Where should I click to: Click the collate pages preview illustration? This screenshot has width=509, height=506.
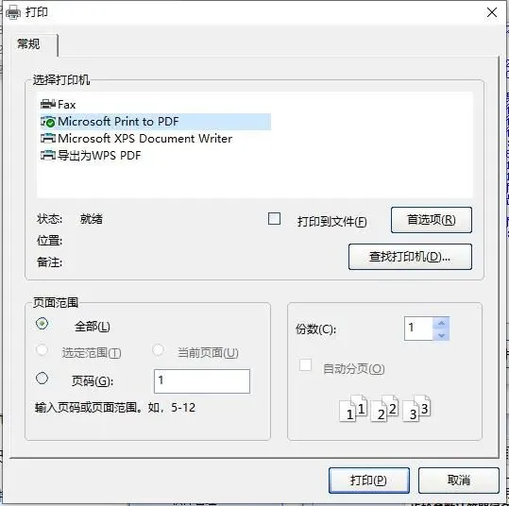[x=385, y=408]
